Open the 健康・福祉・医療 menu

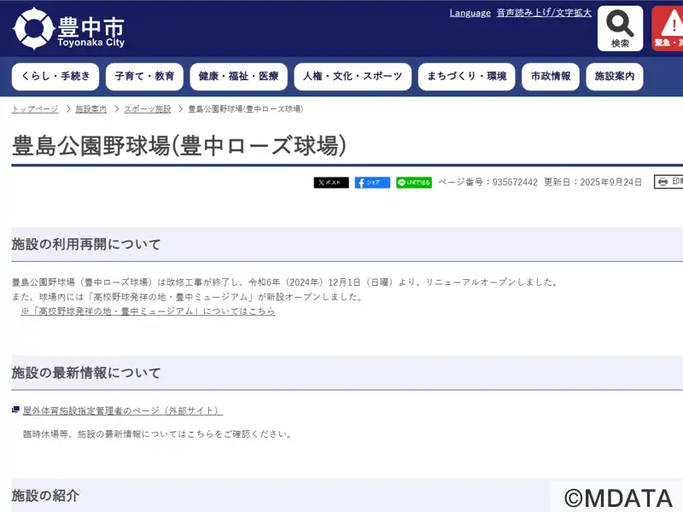(238, 77)
